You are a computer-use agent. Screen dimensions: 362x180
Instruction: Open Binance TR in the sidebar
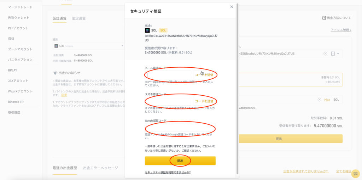point(16,102)
